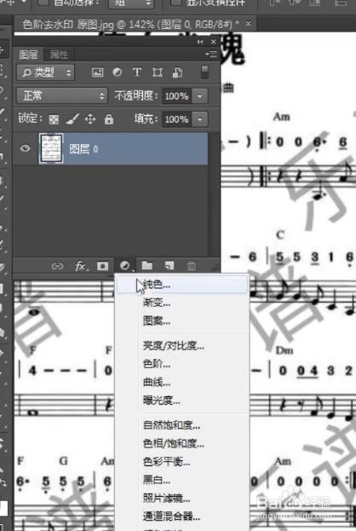
Task: Click the 填充 100% field
Action: coord(176,119)
